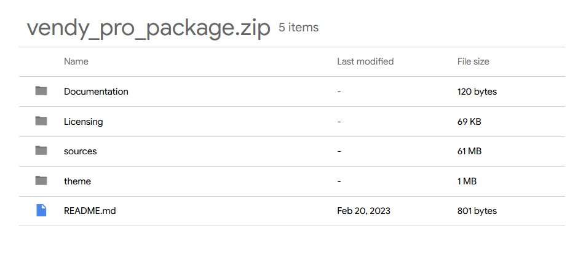Sort by File size column header
The image size is (586, 260).
[473, 61]
